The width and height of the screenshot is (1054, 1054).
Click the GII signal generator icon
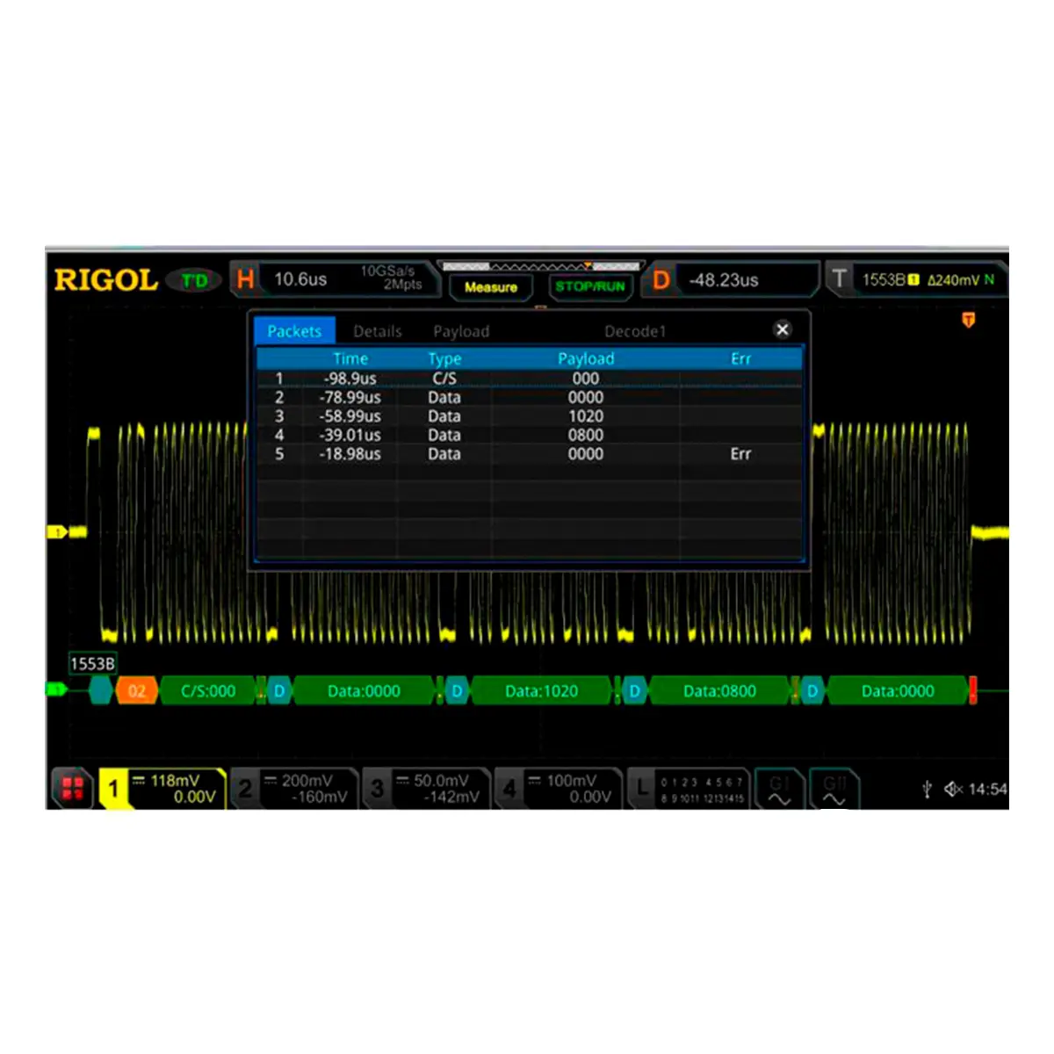click(x=834, y=788)
